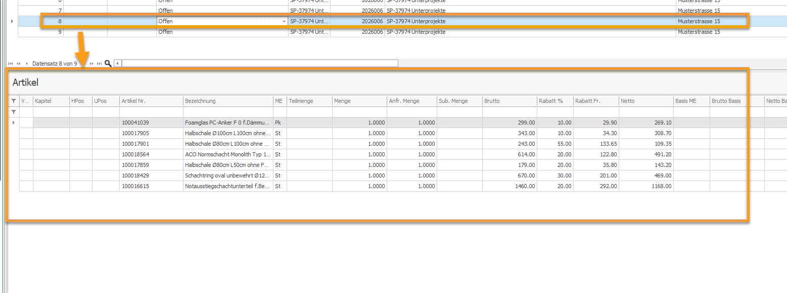
Task: Click Bezeichnung filter row field
Action: pos(228,112)
